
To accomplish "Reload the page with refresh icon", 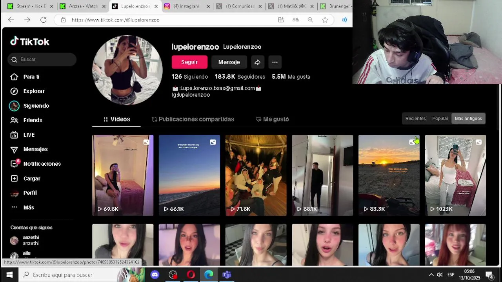I will pyautogui.click(x=44, y=20).
